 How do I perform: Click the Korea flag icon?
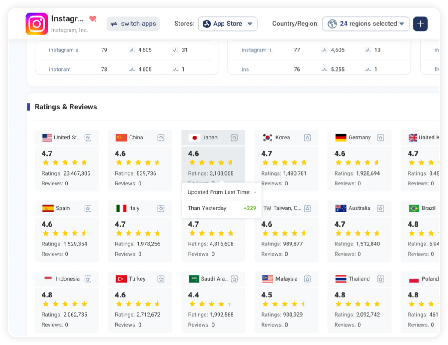267,138
